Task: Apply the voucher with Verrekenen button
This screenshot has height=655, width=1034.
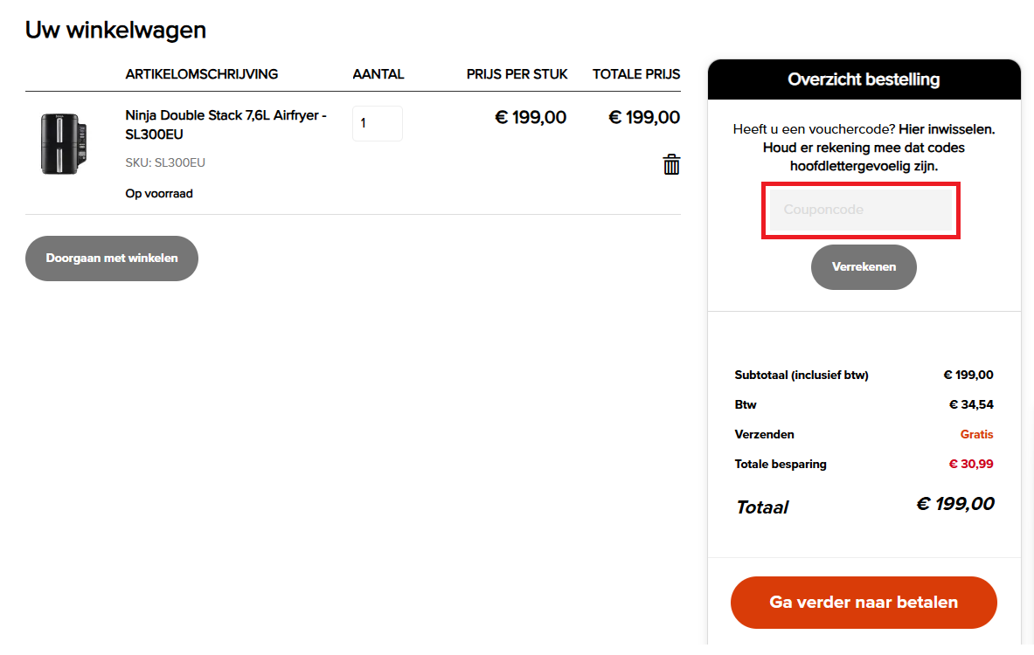Action: (x=864, y=267)
